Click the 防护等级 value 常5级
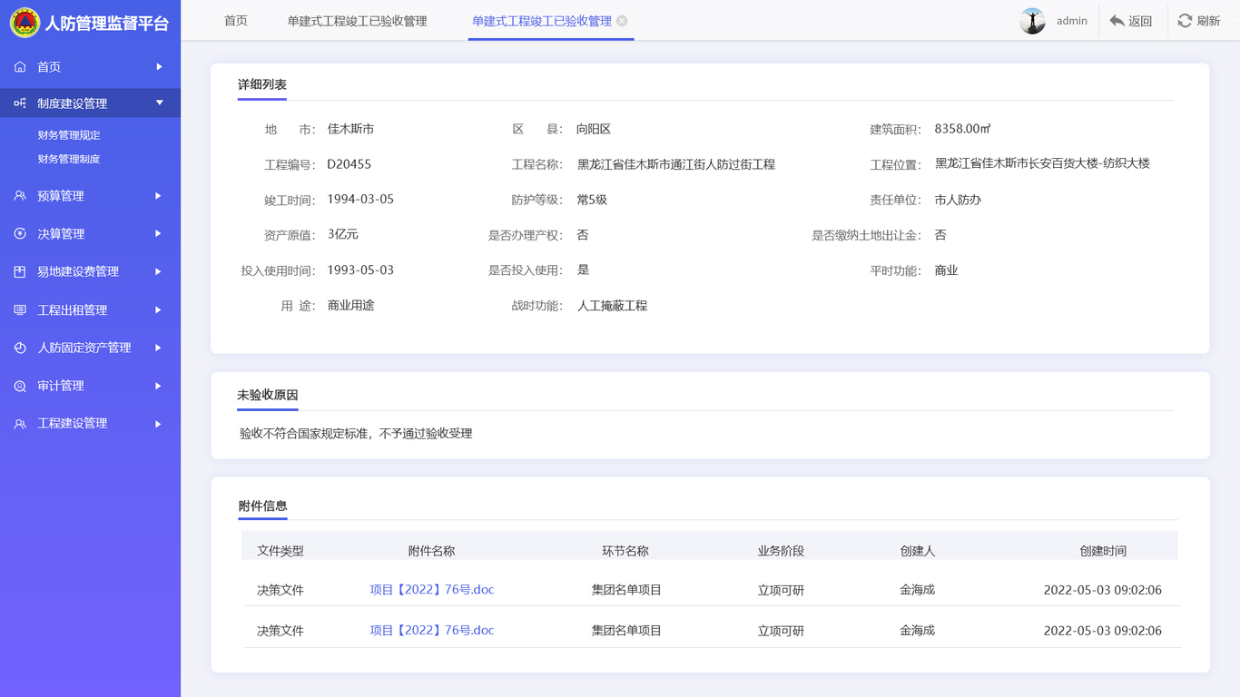 pyautogui.click(x=592, y=199)
